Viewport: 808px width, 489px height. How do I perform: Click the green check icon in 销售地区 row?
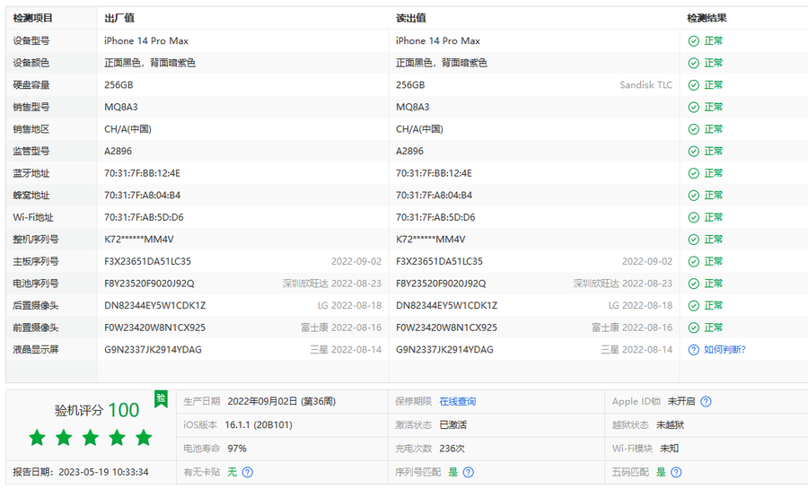(694, 129)
